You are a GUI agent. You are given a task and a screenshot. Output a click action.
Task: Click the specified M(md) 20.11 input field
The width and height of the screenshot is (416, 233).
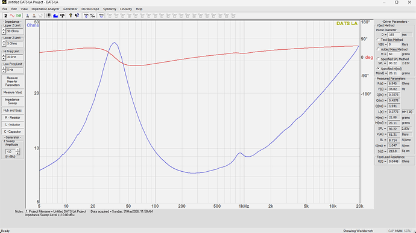394,73
